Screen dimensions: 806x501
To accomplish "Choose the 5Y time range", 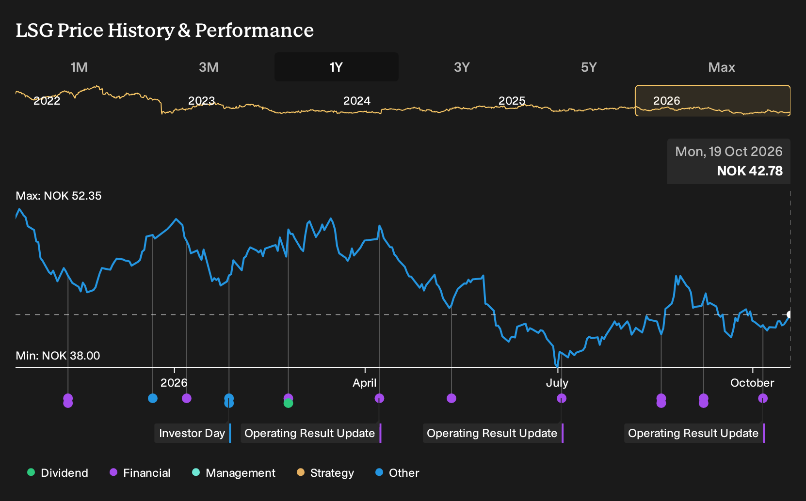I will coord(589,67).
